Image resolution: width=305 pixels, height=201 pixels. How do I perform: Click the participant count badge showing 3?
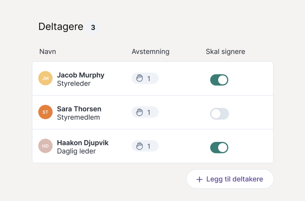93,27
